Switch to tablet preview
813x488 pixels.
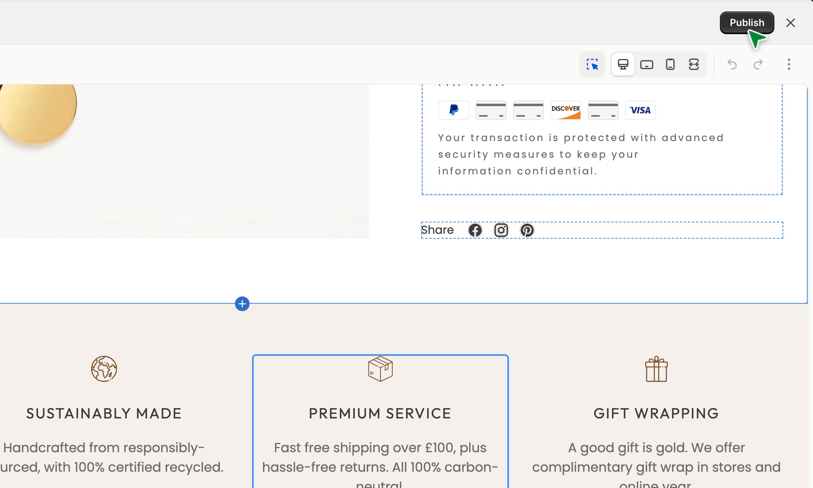(x=646, y=64)
